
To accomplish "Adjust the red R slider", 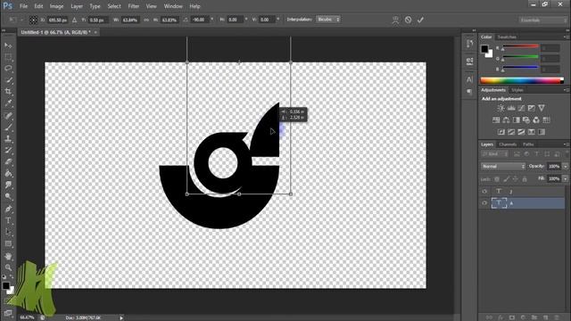I will pos(520,47).
